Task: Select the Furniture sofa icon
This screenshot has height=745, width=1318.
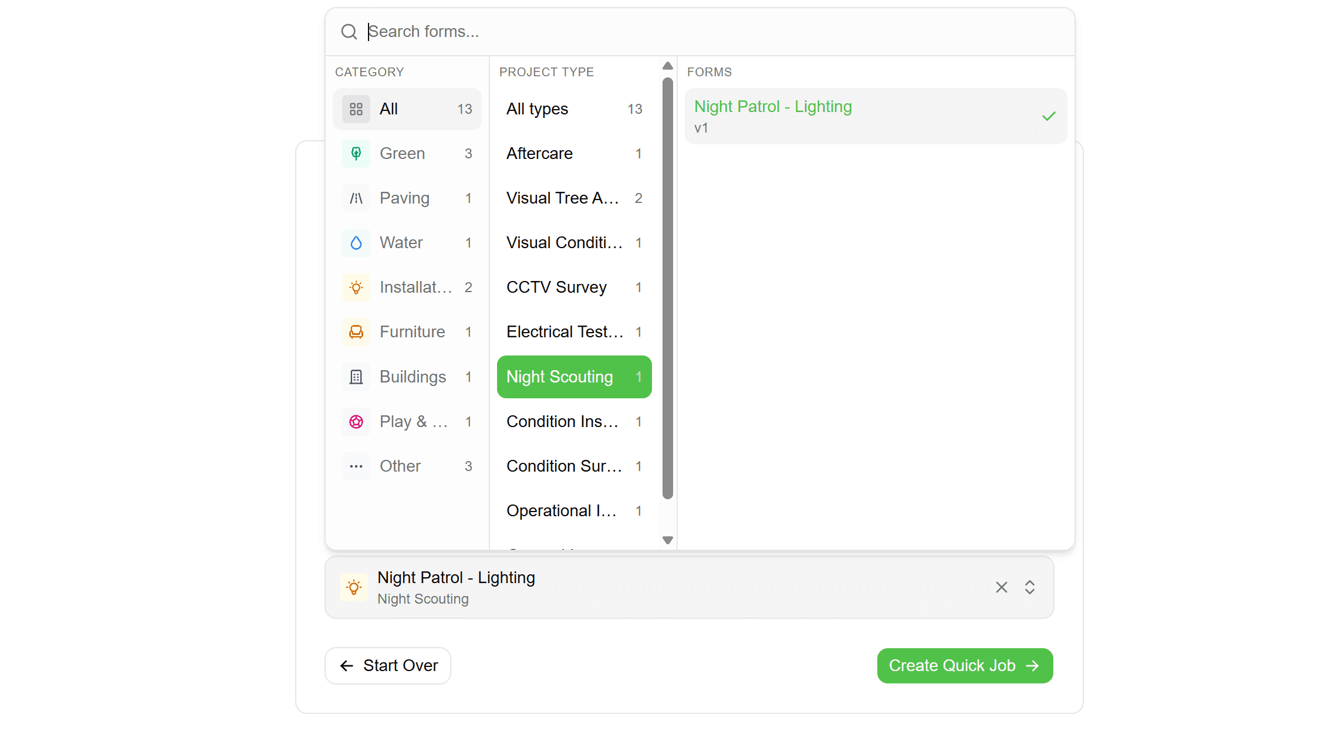Action: point(356,331)
